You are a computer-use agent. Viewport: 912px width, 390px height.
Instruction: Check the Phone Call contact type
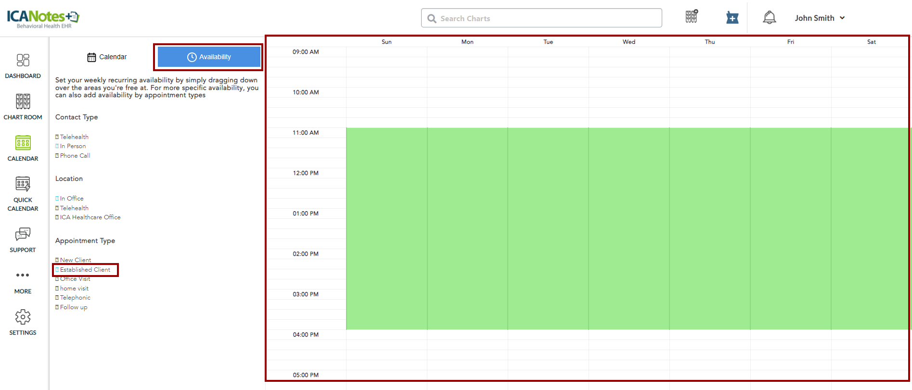click(x=57, y=156)
